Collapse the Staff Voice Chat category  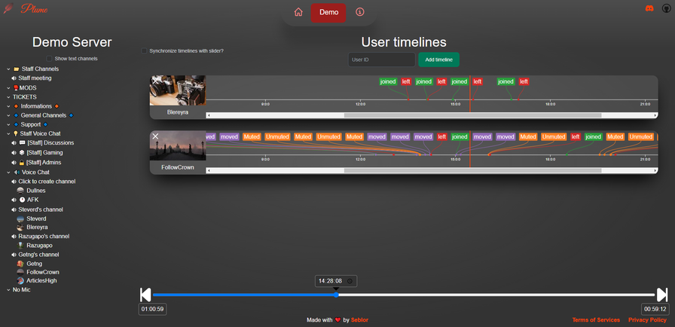pos(8,133)
